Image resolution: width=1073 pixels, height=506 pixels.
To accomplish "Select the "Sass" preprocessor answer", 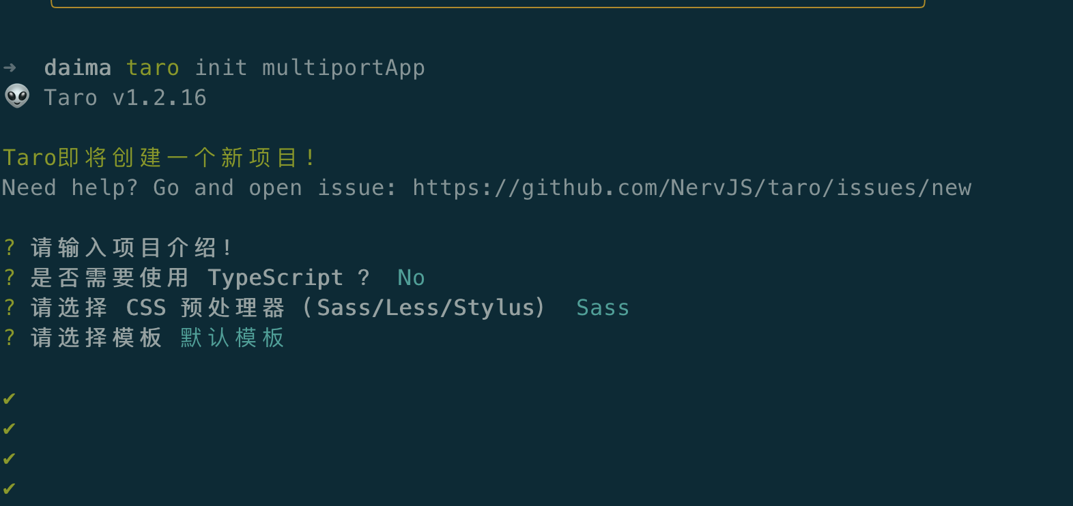I will pos(602,308).
